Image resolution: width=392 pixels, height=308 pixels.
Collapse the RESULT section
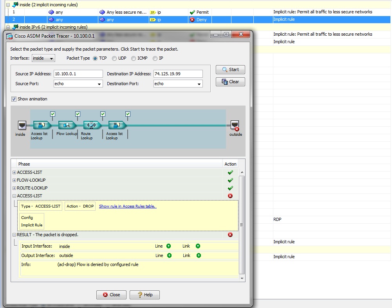14,235
